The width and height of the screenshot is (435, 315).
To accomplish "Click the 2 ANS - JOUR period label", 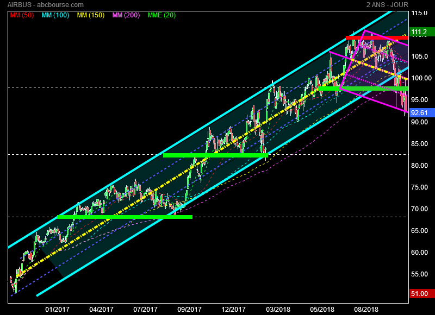I will 387,5.
